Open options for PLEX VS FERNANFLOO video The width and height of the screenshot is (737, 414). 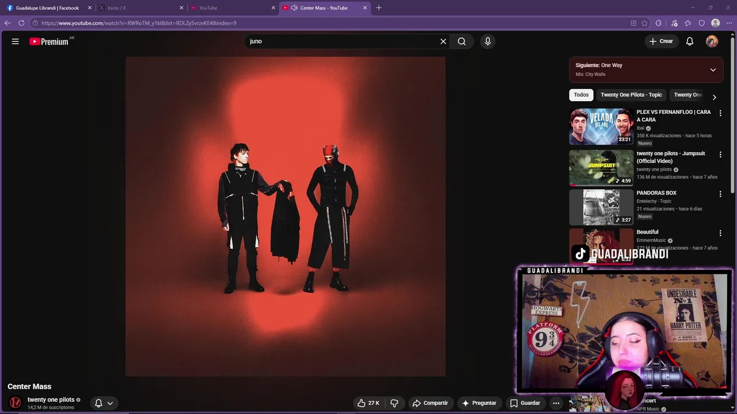(x=720, y=113)
